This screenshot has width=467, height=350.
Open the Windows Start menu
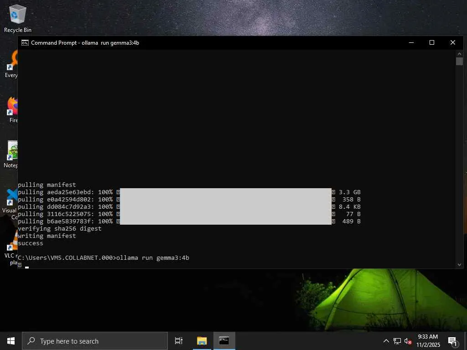click(x=11, y=341)
